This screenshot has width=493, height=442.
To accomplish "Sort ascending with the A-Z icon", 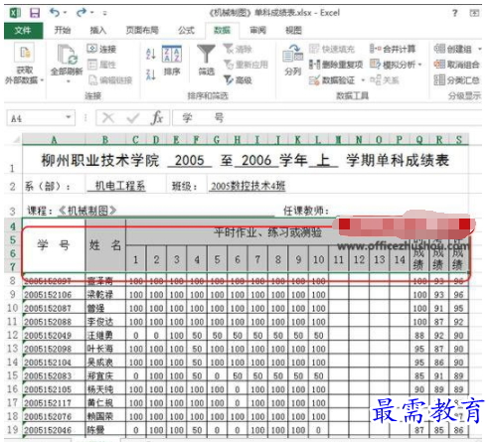I will click(151, 54).
